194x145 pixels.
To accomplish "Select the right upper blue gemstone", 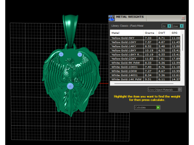I will tap(80, 54).
